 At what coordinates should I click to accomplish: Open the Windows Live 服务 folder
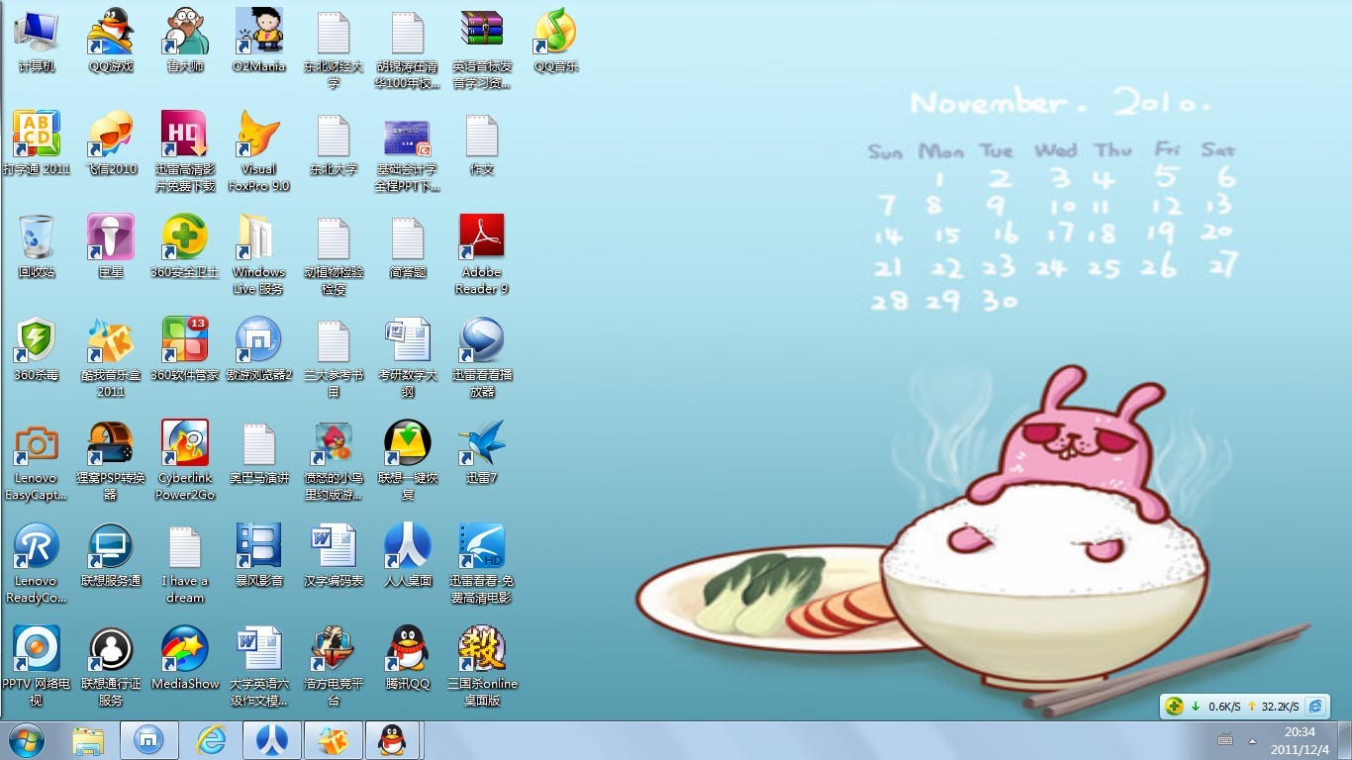(259, 254)
